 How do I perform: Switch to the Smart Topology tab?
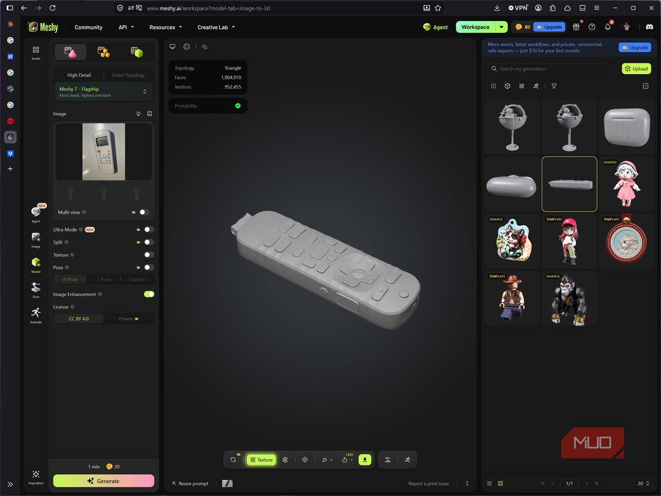pyautogui.click(x=128, y=75)
